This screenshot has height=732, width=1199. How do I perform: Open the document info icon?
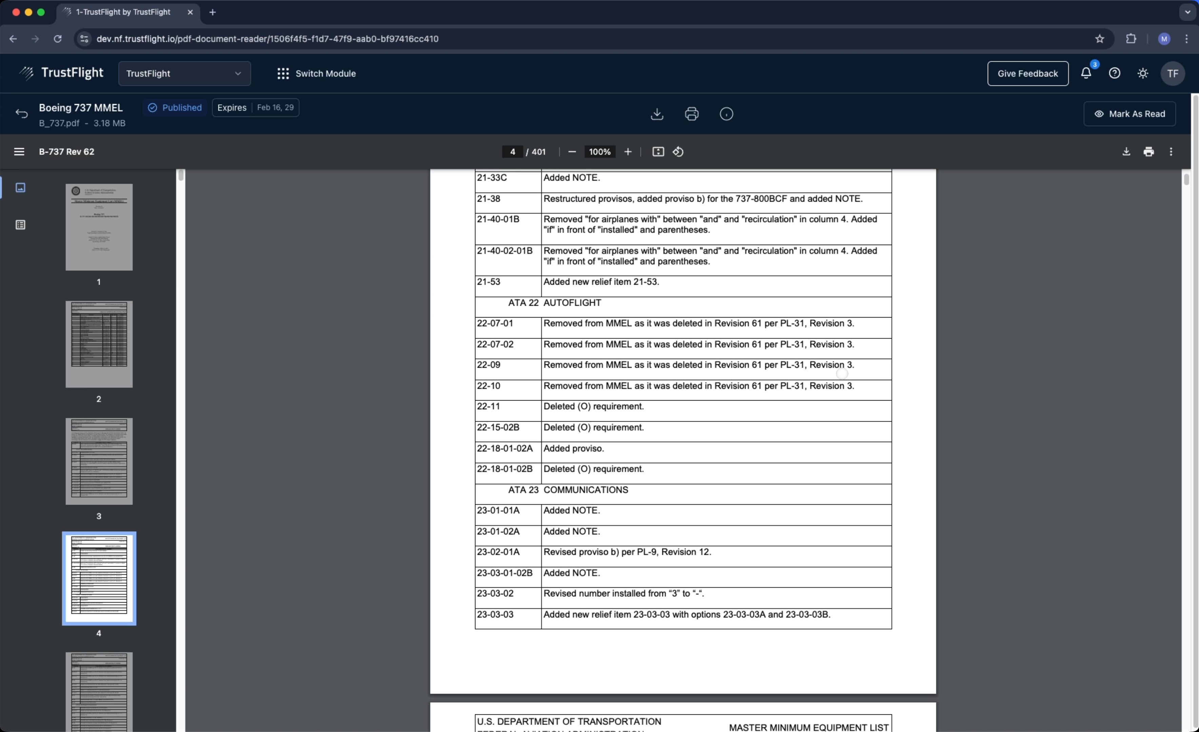(x=726, y=114)
